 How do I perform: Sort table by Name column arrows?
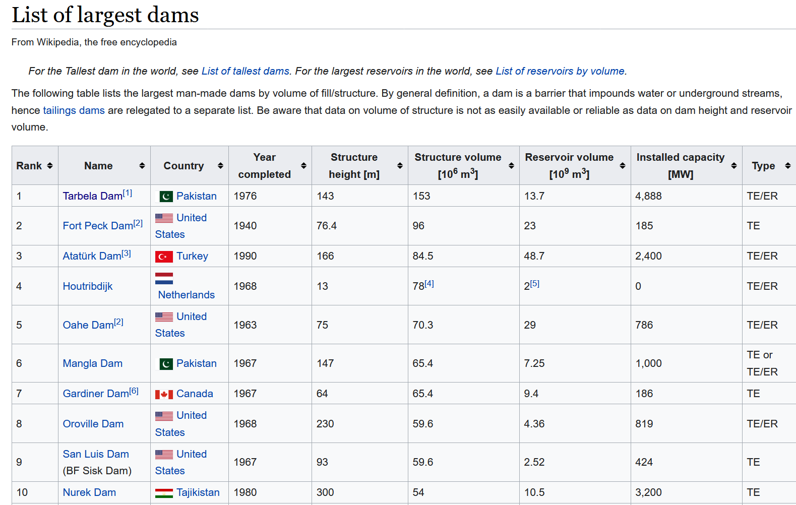coord(142,166)
